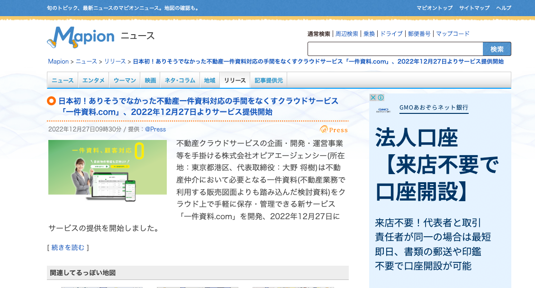Click the 続きを読む link
535x288 pixels.
[x=68, y=247]
